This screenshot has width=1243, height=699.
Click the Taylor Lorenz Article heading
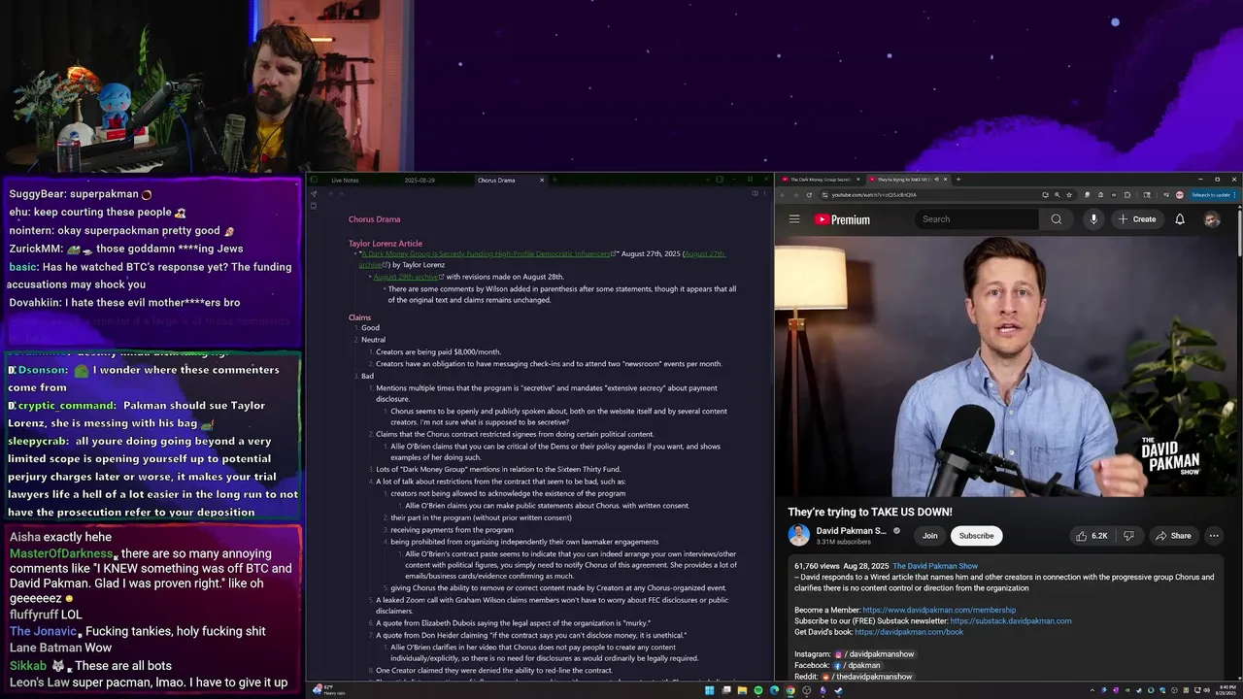tap(386, 244)
